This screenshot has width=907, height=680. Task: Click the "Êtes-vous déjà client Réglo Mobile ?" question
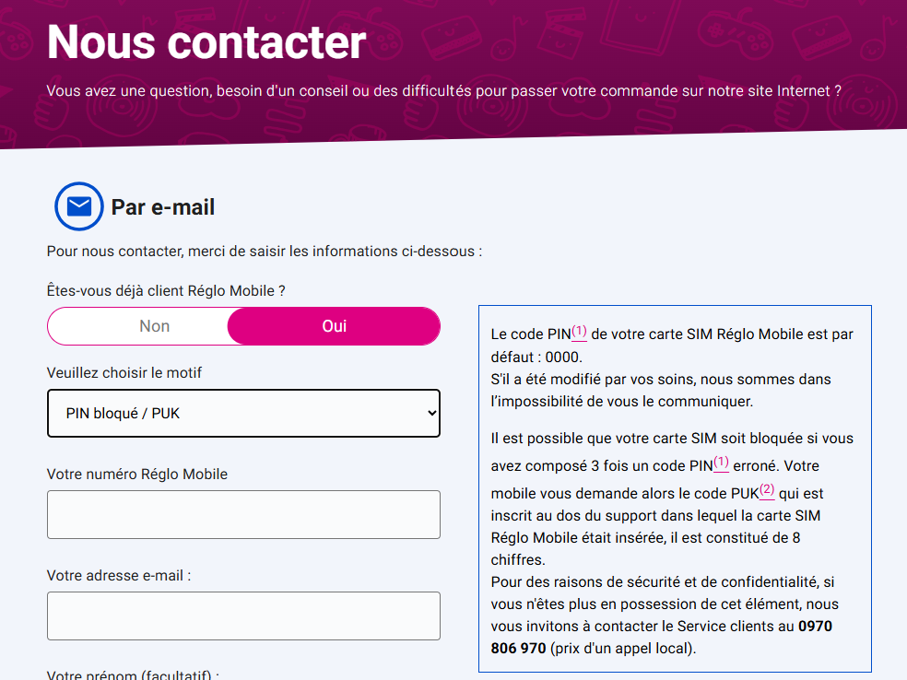(166, 290)
